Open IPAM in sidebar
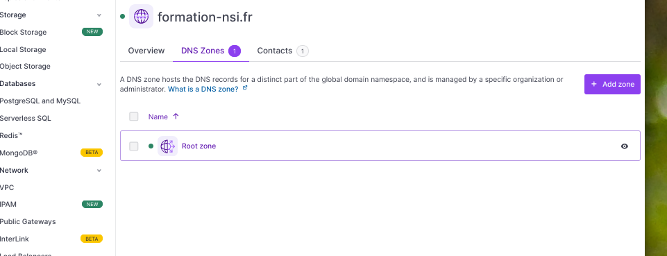This screenshot has height=256, width=667. click(8, 205)
